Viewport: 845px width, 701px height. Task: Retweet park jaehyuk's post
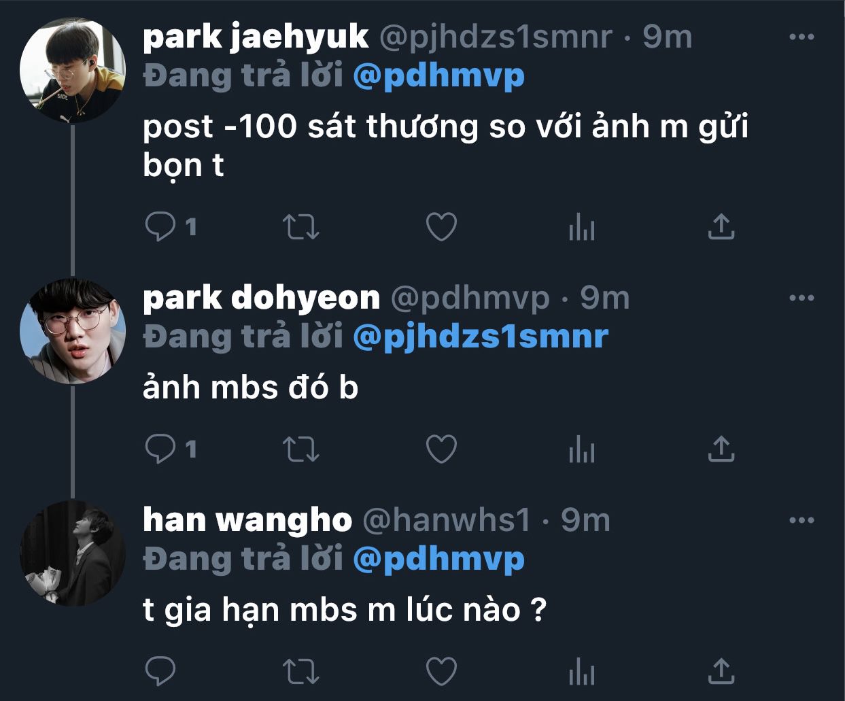(300, 227)
